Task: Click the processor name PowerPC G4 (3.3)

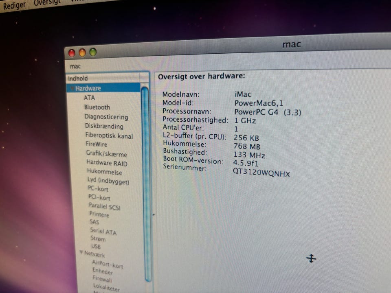Action: [x=268, y=112]
